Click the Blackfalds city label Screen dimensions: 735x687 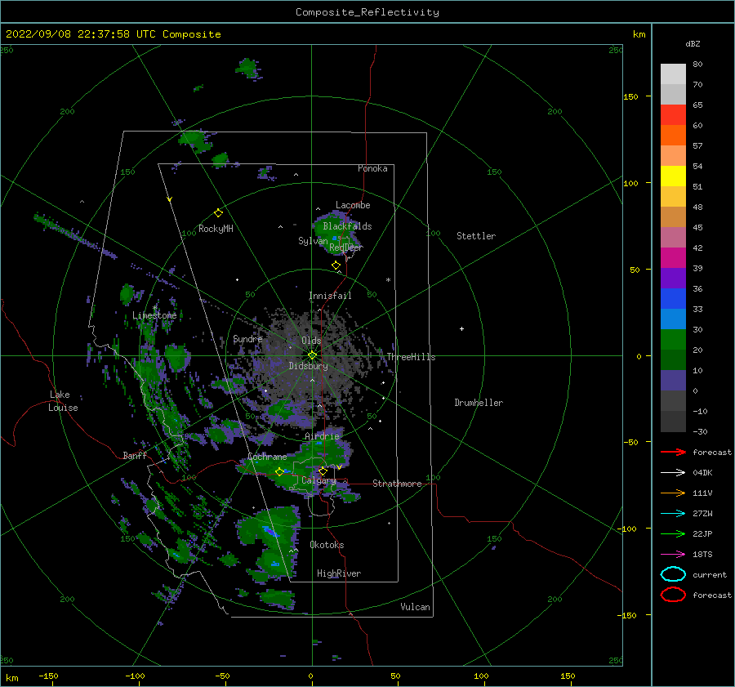(347, 226)
